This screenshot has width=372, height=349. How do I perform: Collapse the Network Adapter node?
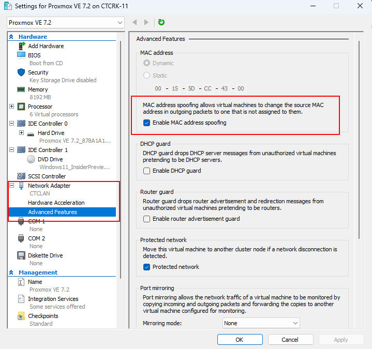11,186
